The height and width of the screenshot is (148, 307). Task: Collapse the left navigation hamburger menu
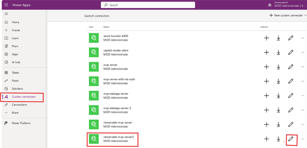coord(6,14)
